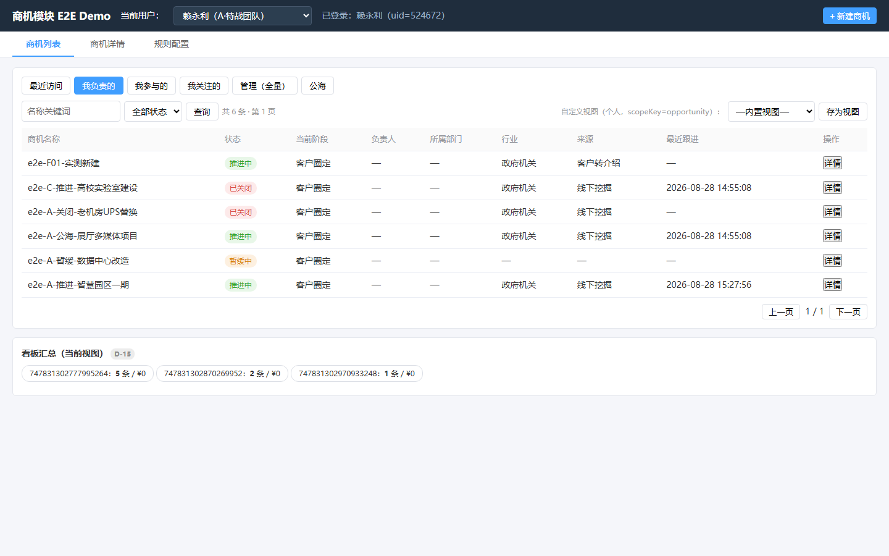Switch to the 商机详情 tab
Image resolution: width=889 pixels, height=556 pixels.
tap(107, 44)
